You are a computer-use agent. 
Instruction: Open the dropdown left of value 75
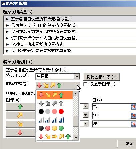click(86, 106)
